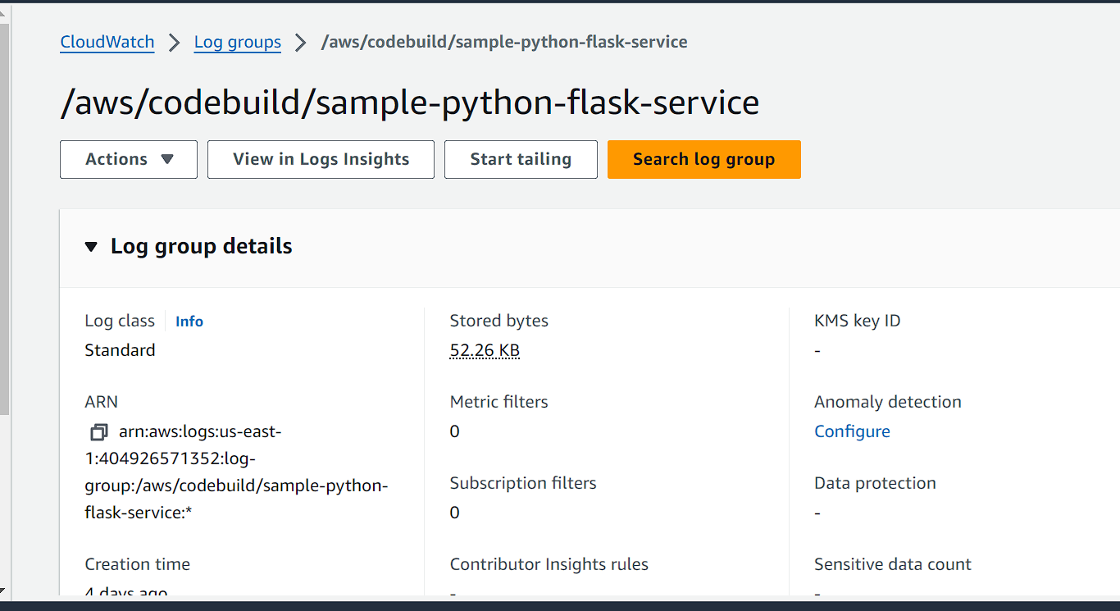
Task: Click the Sensitive data count label
Action: (893, 564)
